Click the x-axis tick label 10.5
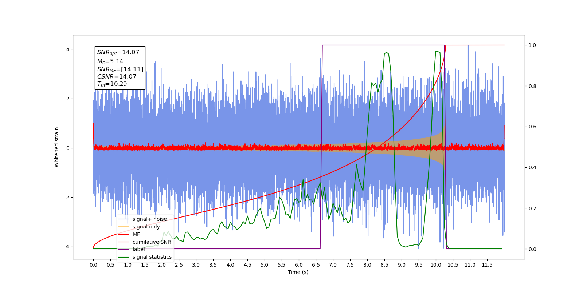This screenshot has width=583, height=291. (453, 265)
